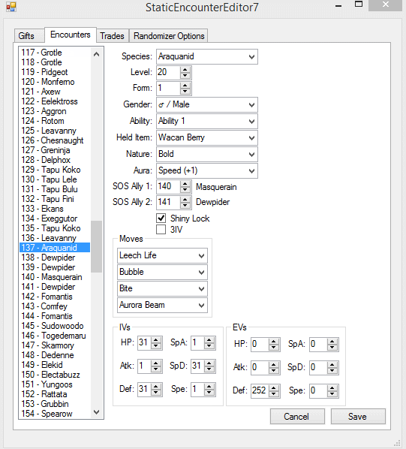The image size is (406, 449).
Task: Select '117 - Grotle' entry
Action: click(x=55, y=53)
